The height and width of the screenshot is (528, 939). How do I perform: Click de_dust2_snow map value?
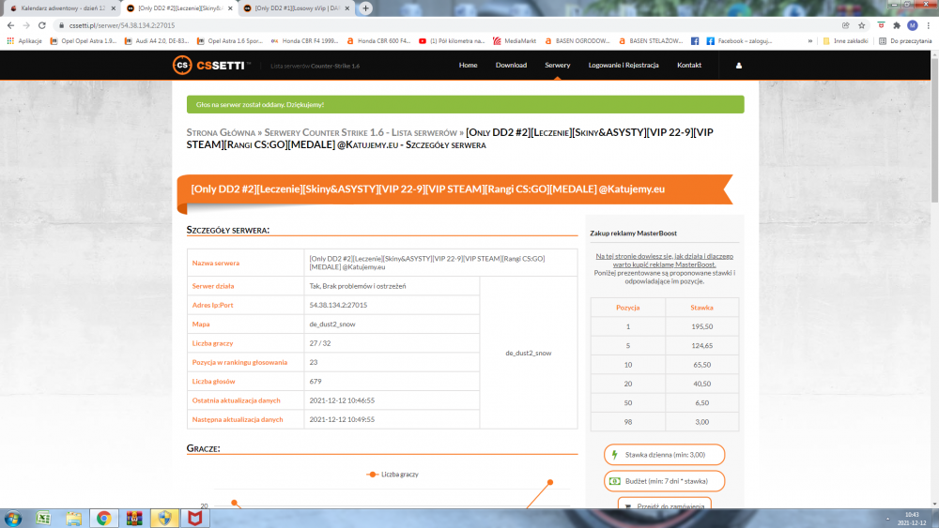pos(332,324)
